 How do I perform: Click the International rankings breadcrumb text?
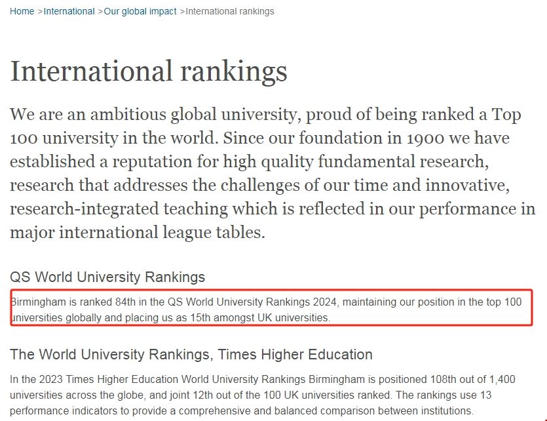pos(230,11)
